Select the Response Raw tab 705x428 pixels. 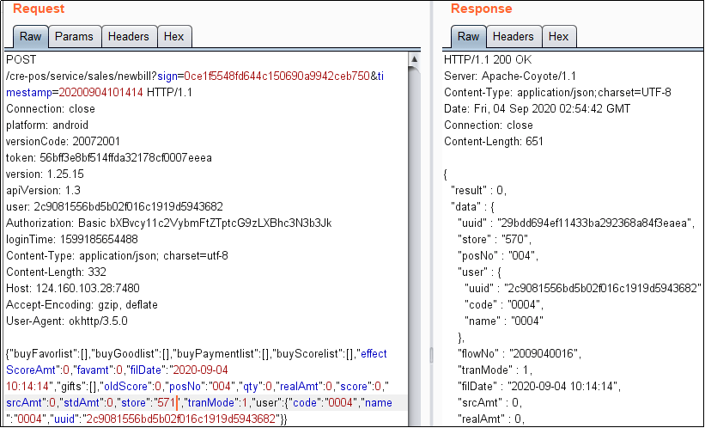click(x=468, y=36)
